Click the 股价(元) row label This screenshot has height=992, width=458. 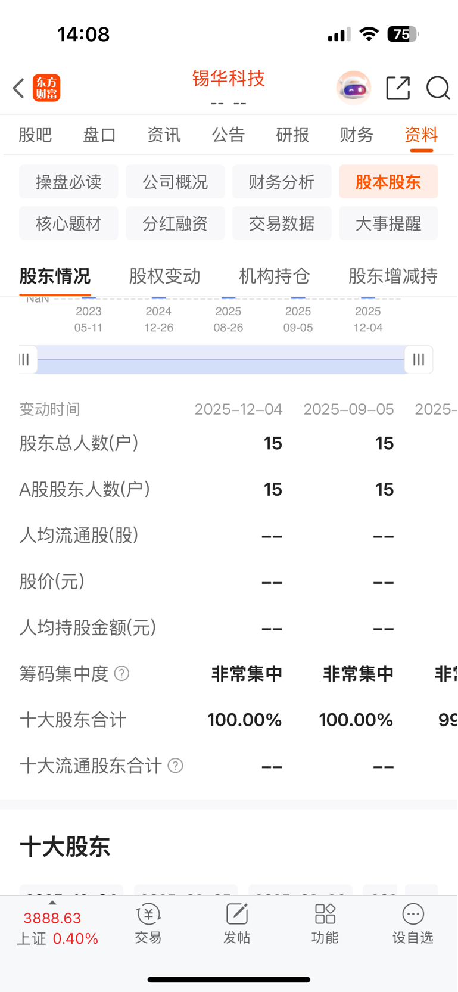pos(52,581)
